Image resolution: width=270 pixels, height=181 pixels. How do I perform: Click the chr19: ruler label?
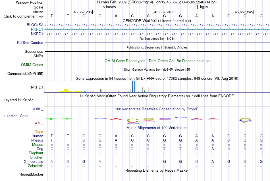38,12
